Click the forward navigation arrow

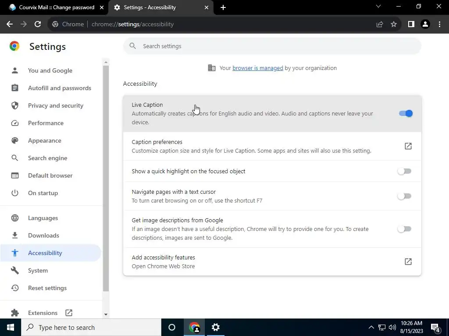point(24,24)
